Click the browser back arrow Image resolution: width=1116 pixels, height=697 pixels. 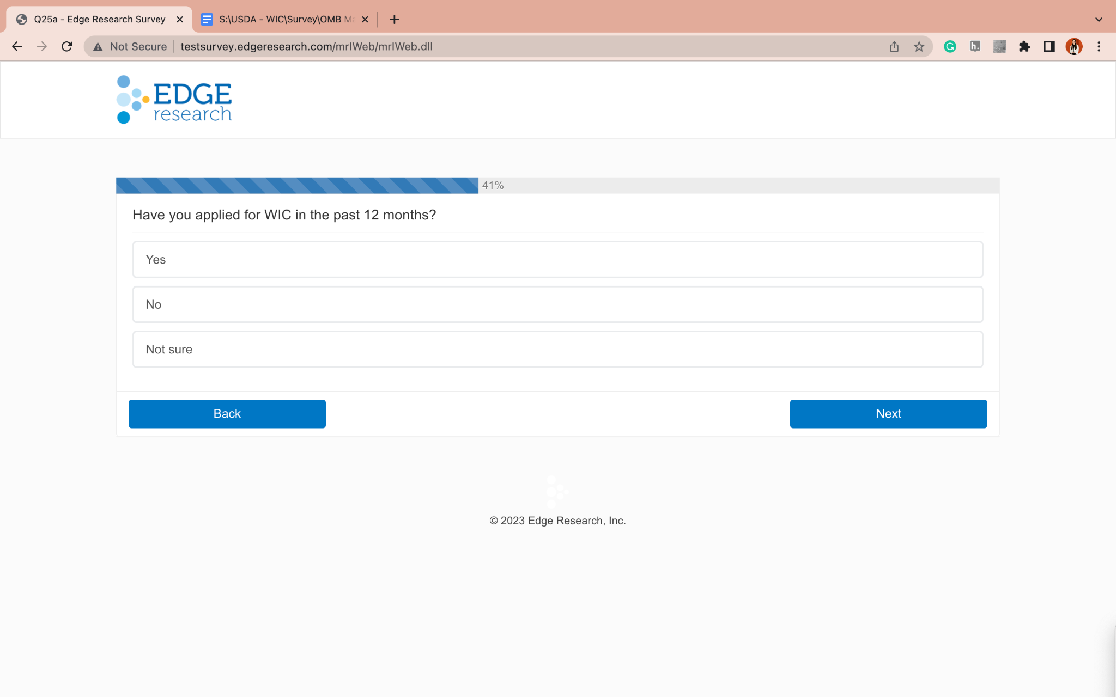point(17,47)
